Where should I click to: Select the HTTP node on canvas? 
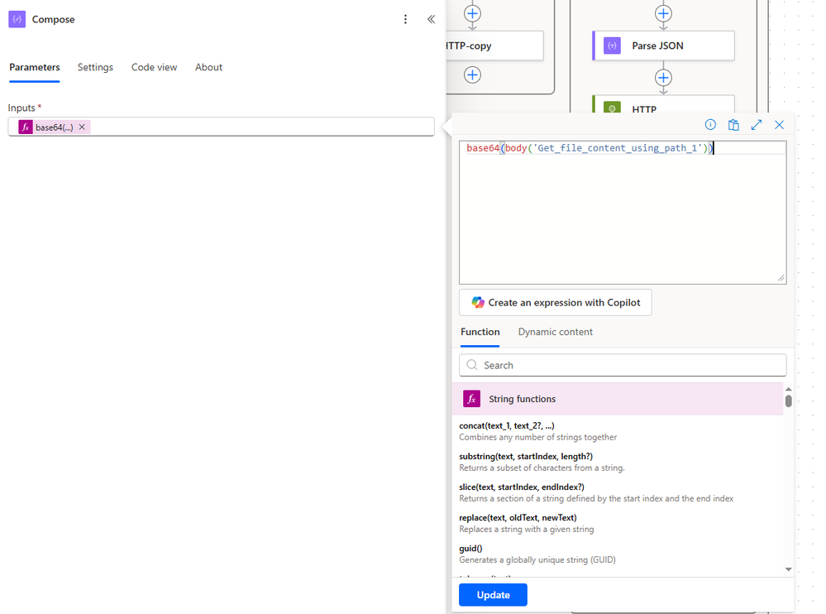663,104
